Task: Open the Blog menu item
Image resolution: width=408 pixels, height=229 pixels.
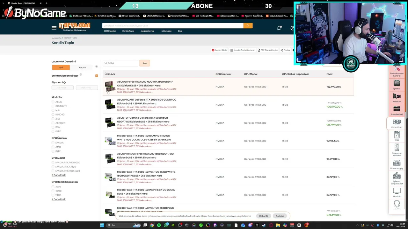Action: (x=180, y=31)
